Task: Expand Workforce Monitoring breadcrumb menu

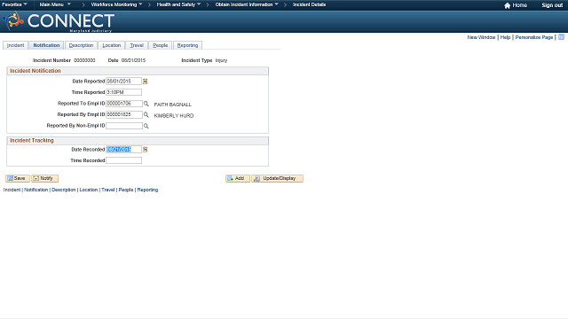Action: tap(116, 4)
